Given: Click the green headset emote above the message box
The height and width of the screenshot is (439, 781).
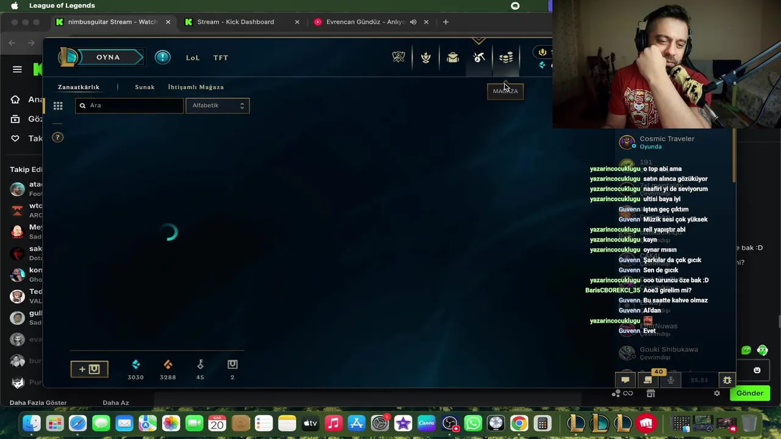Looking at the screenshot, I should pyautogui.click(x=762, y=350).
